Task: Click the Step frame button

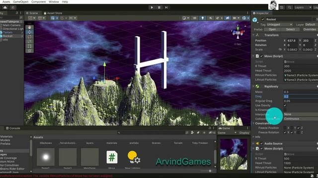Action: pos(166,7)
